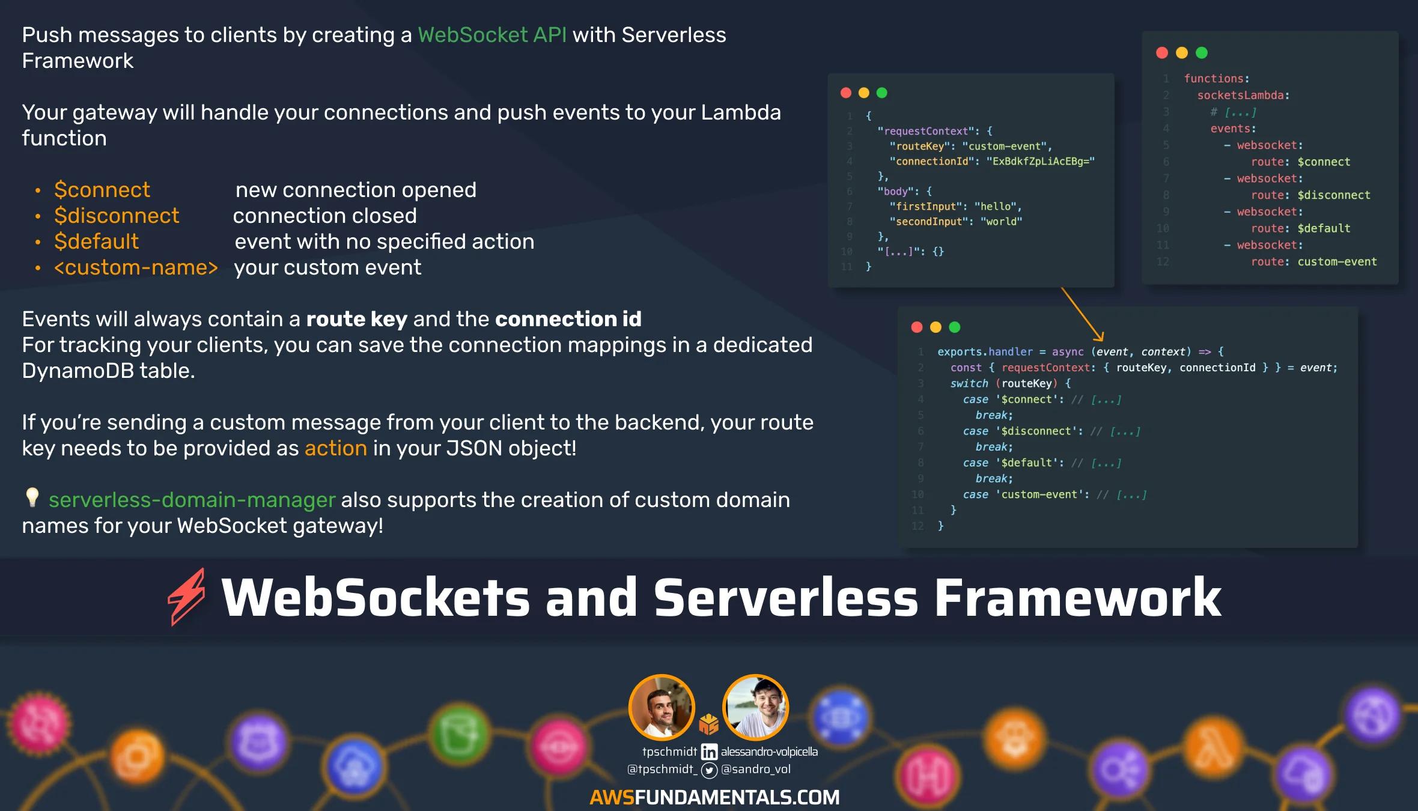This screenshot has height=811, width=1418.
Task: Click the Twitter bird icon
Action: tap(709, 770)
